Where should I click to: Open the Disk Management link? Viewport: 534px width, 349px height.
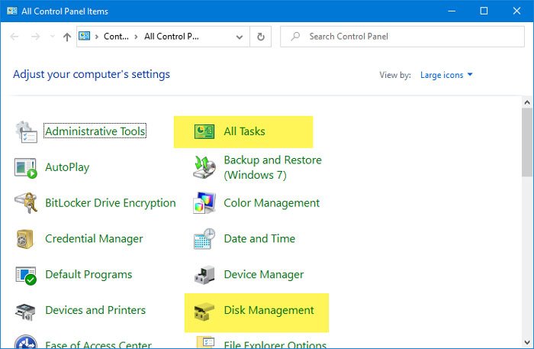tap(269, 311)
